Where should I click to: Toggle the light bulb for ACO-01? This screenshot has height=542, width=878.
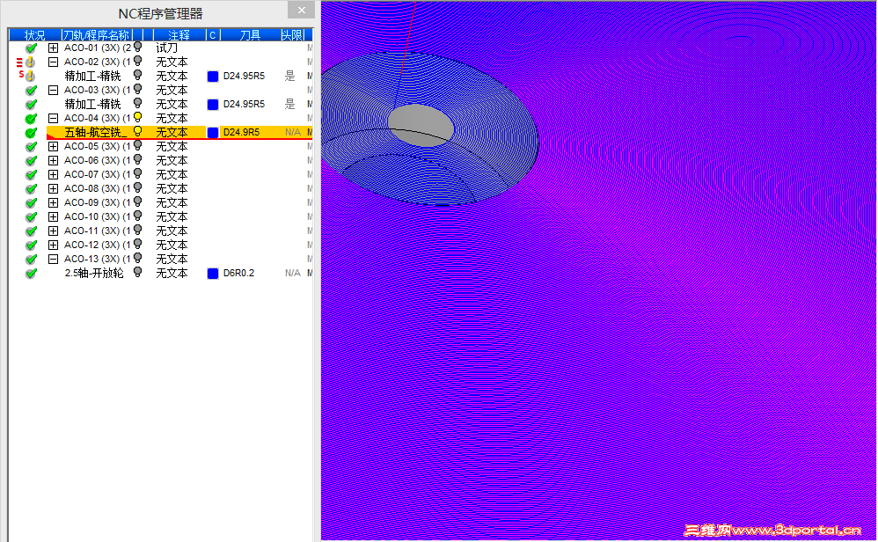[x=138, y=47]
